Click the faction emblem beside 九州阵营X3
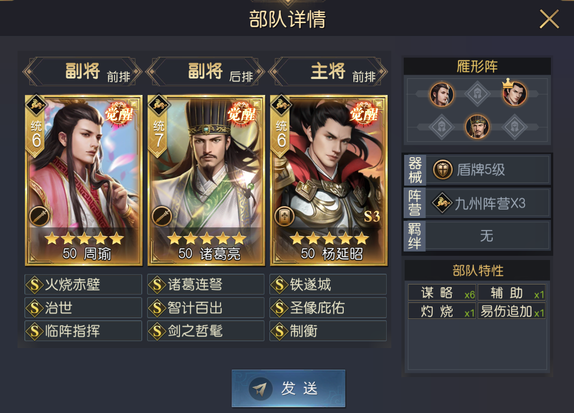Image resolution: width=574 pixels, height=413 pixels. coord(442,203)
